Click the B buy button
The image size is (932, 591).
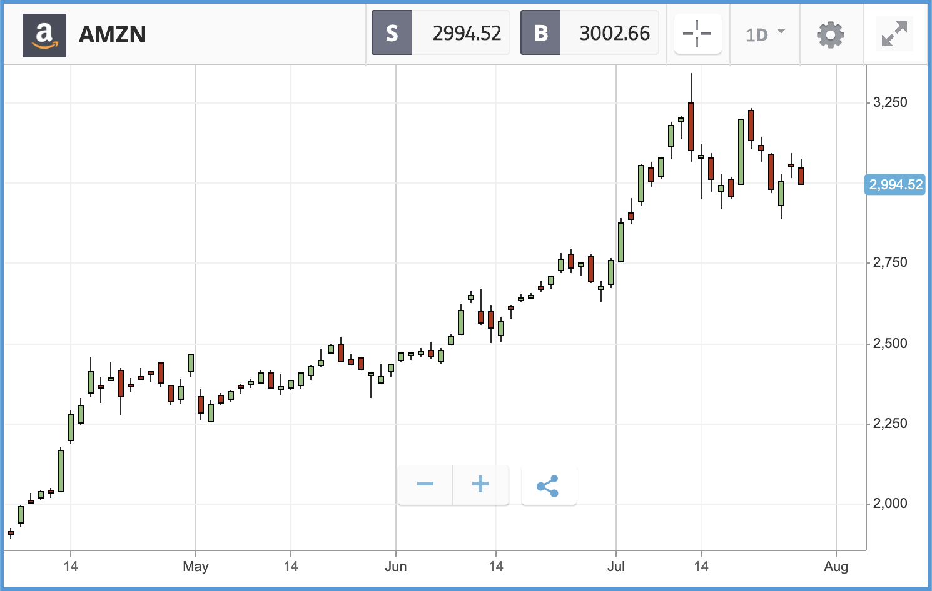(540, 33)
